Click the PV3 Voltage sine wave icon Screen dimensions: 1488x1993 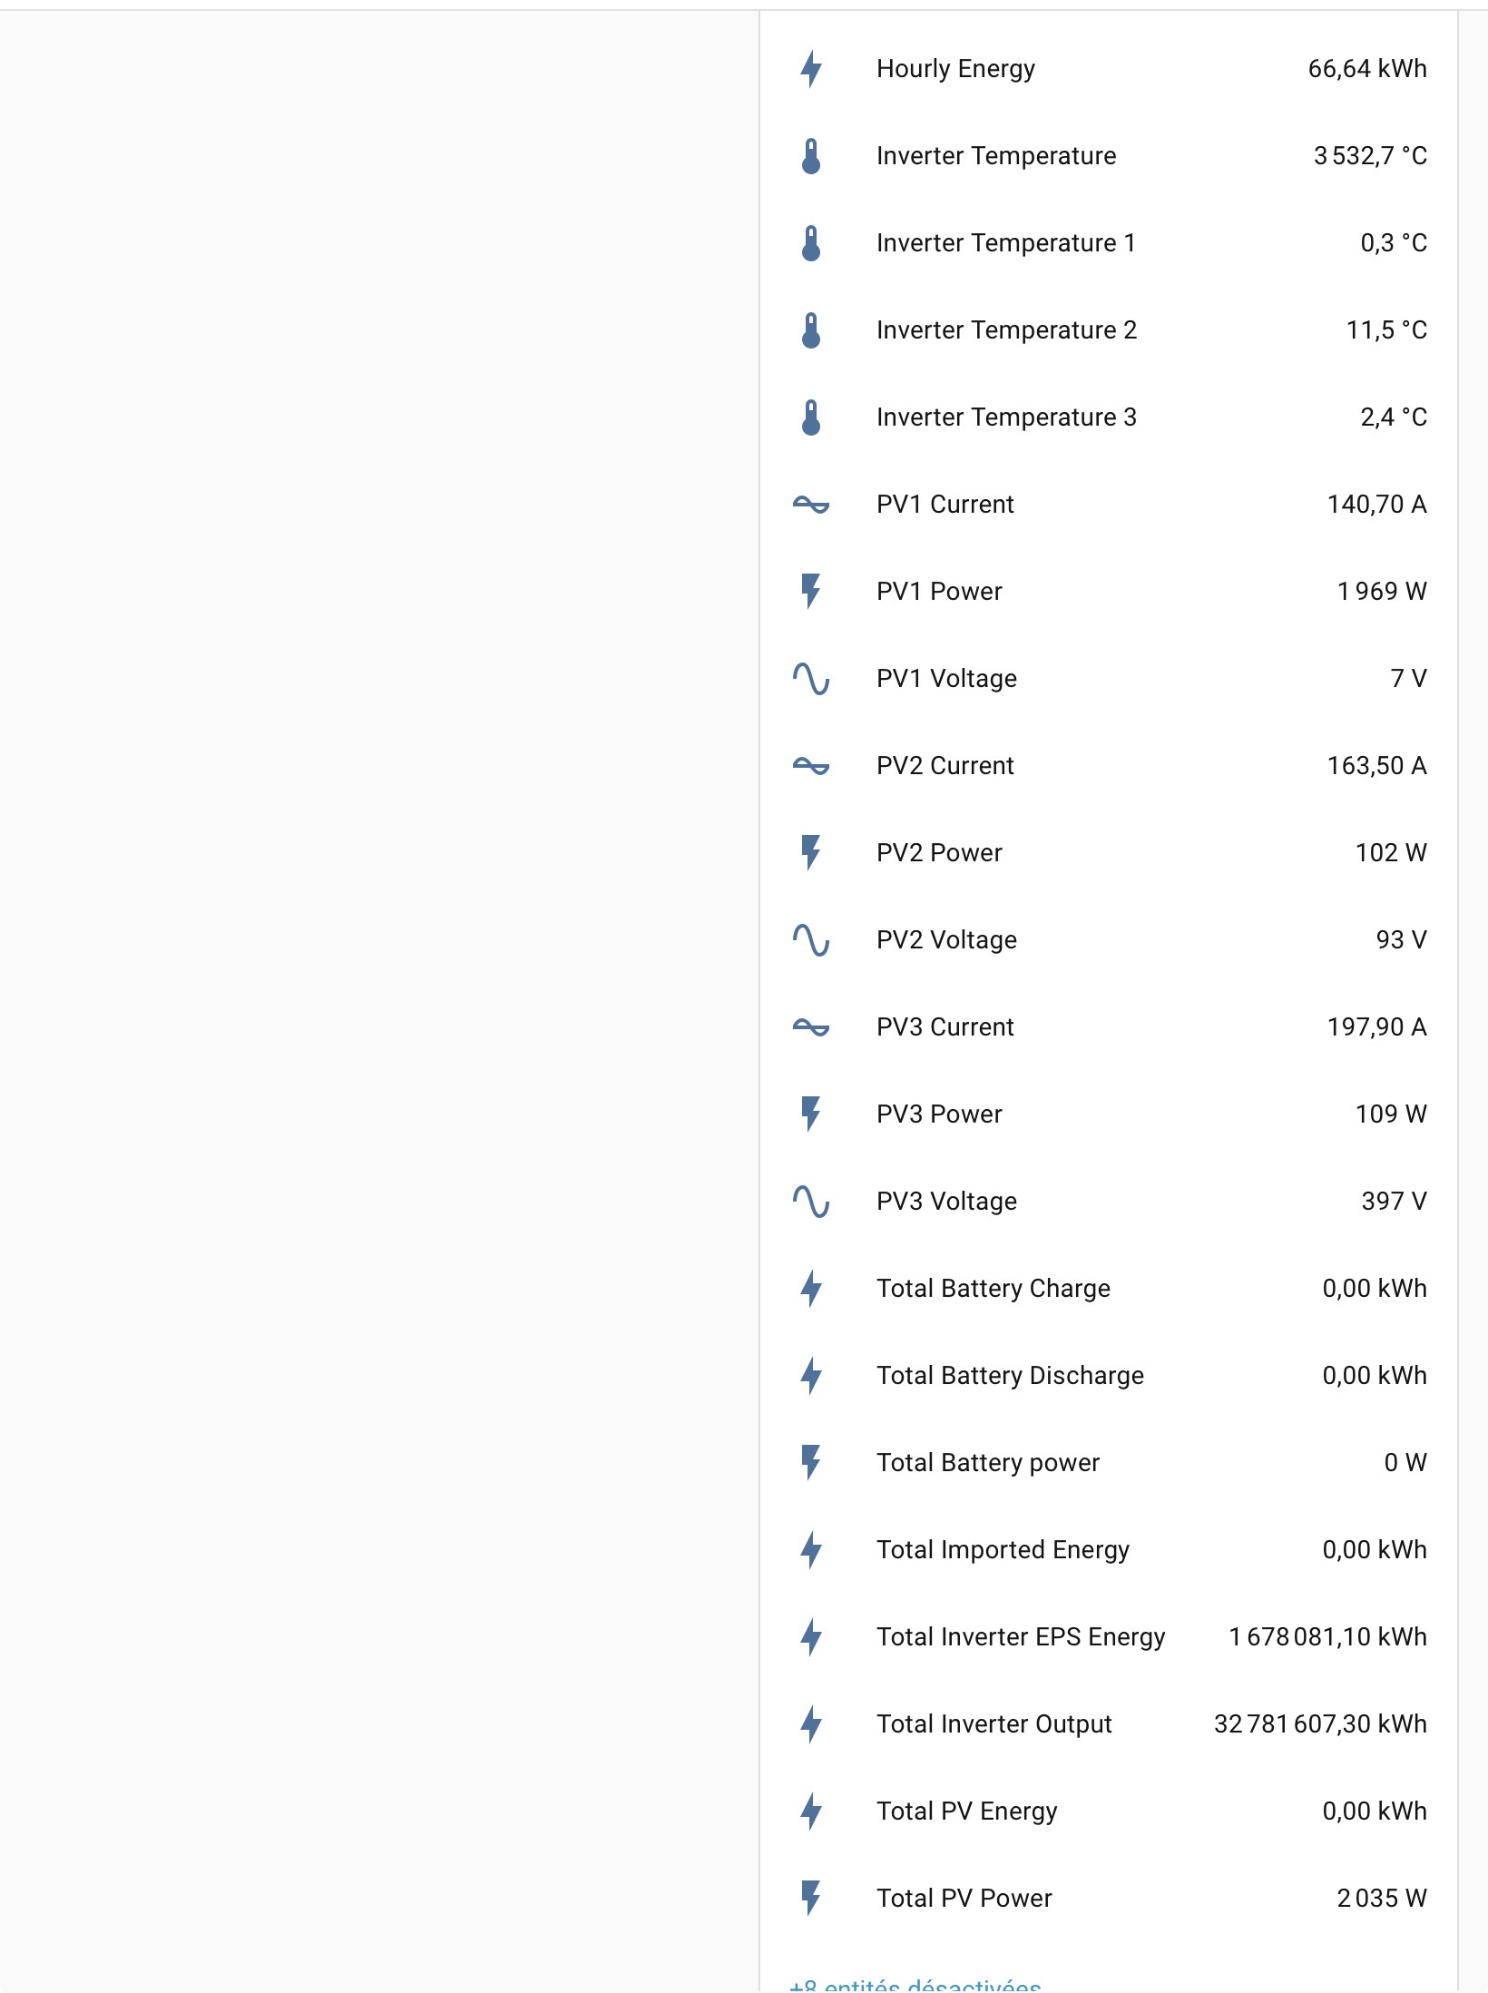click(x=811, y=1202)
